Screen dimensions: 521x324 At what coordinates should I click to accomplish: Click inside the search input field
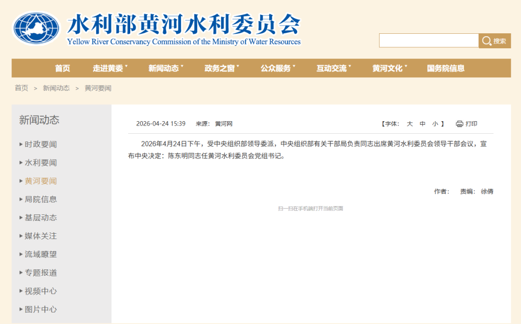coord(428,41)
